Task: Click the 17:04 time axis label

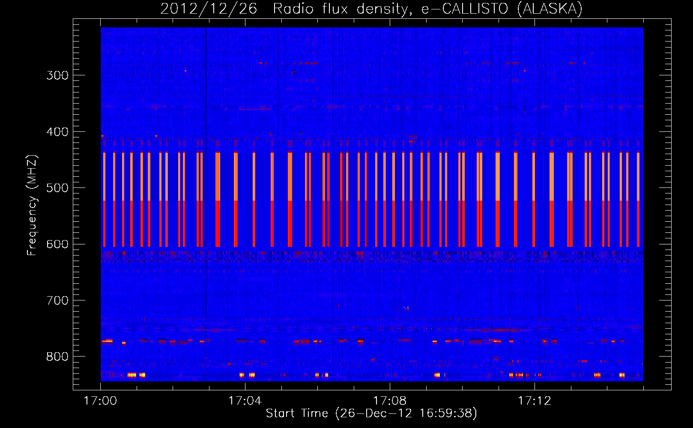Action: pyautogui.click(x=245, y=401)
